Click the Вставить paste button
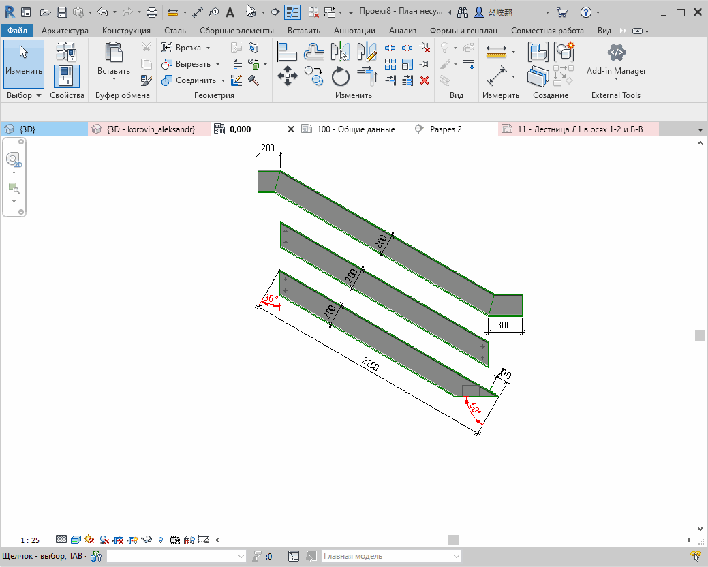 coord(114,61)
